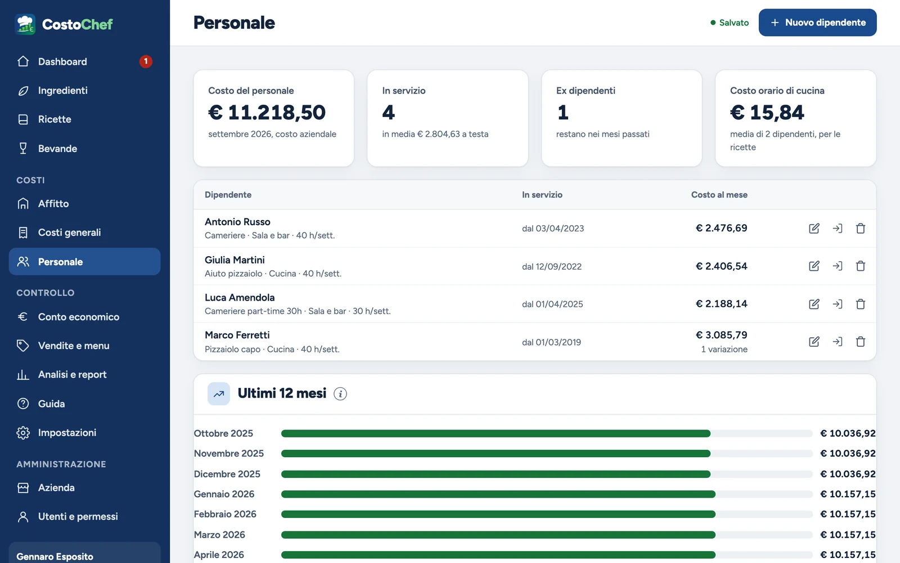This screenshot has height=563, width=900.
Task: Click exit-arrow icon for Luca Amendola
Action: [838, 304]
